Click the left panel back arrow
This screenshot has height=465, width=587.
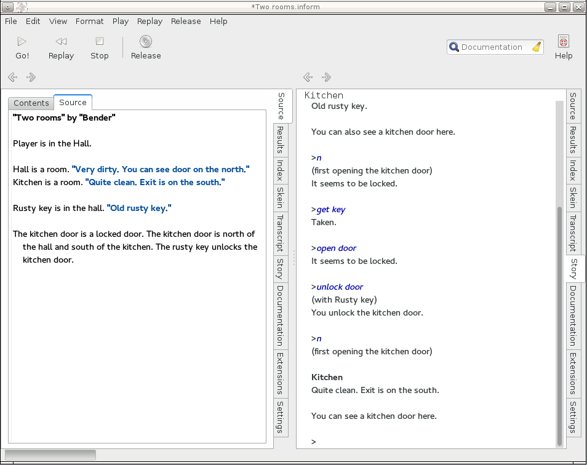point(12,77)
